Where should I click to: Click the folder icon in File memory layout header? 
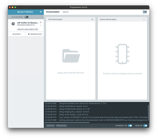[92, 19]
